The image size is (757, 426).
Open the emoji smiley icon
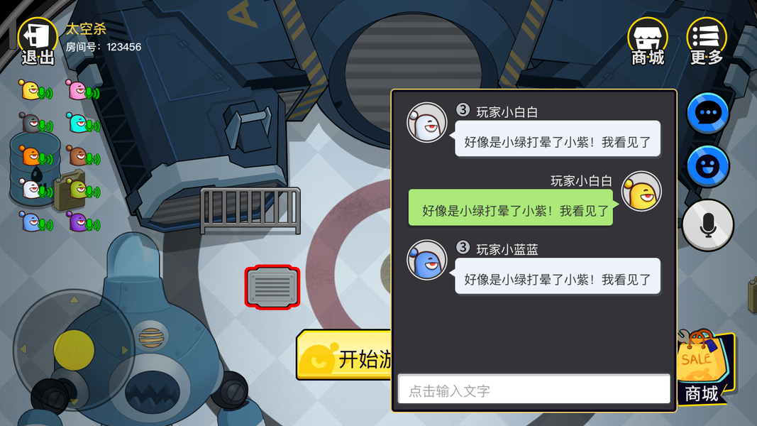click(x=708, y=166)
